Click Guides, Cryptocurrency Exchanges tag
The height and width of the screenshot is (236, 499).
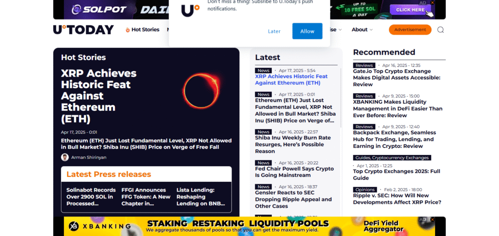coord(392,157)
